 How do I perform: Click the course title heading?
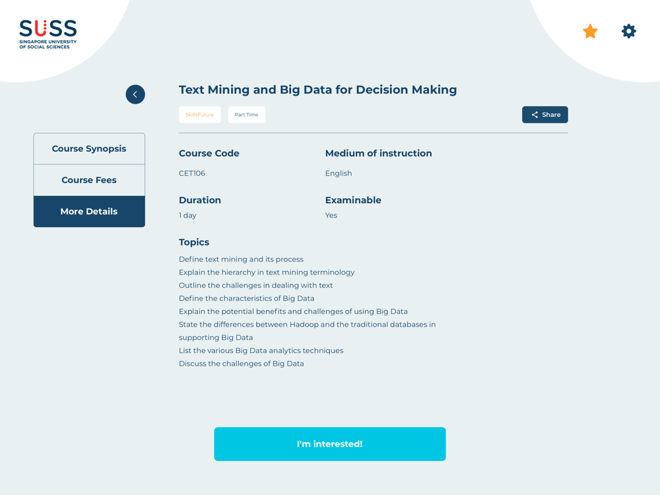pyautogui.click(x=318, y=90)
